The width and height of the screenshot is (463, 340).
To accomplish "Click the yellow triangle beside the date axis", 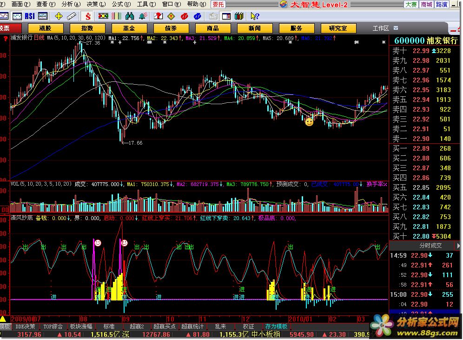I will tap(3, 319).
